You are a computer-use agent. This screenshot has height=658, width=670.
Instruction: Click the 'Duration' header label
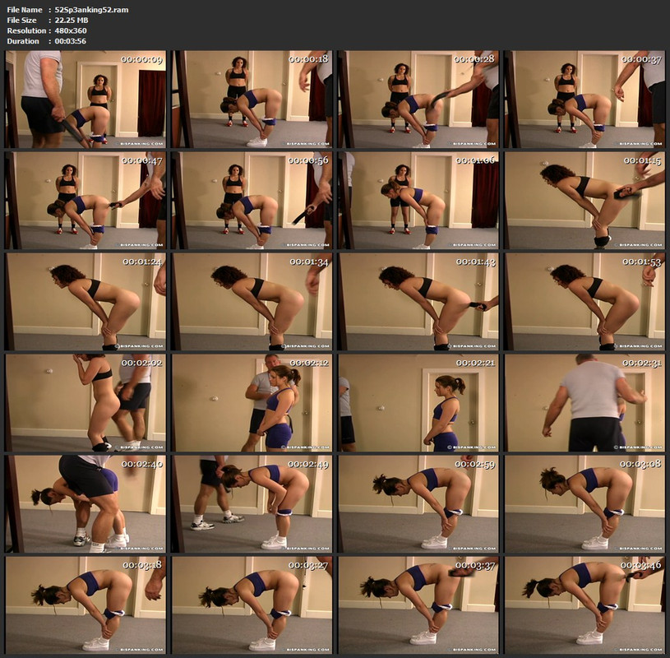pyautogui.click(x=23, y=41)
